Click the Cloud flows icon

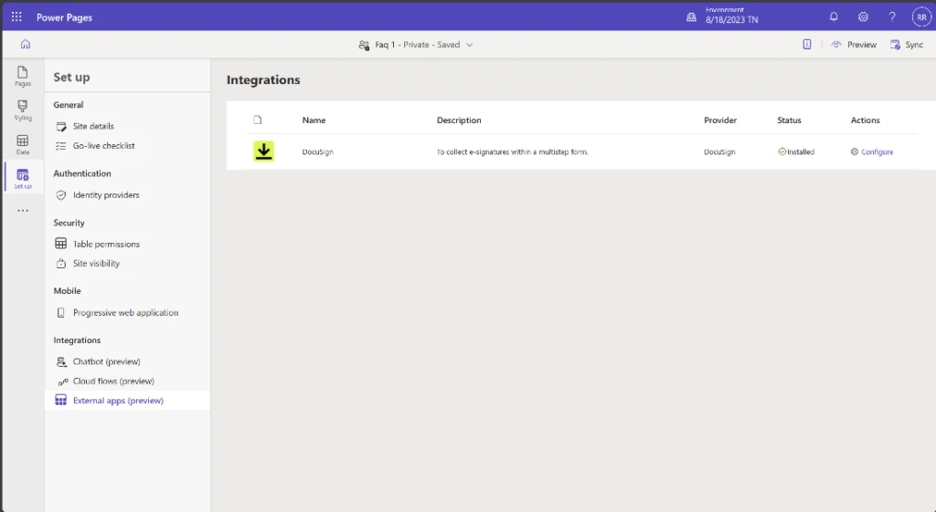63,381
